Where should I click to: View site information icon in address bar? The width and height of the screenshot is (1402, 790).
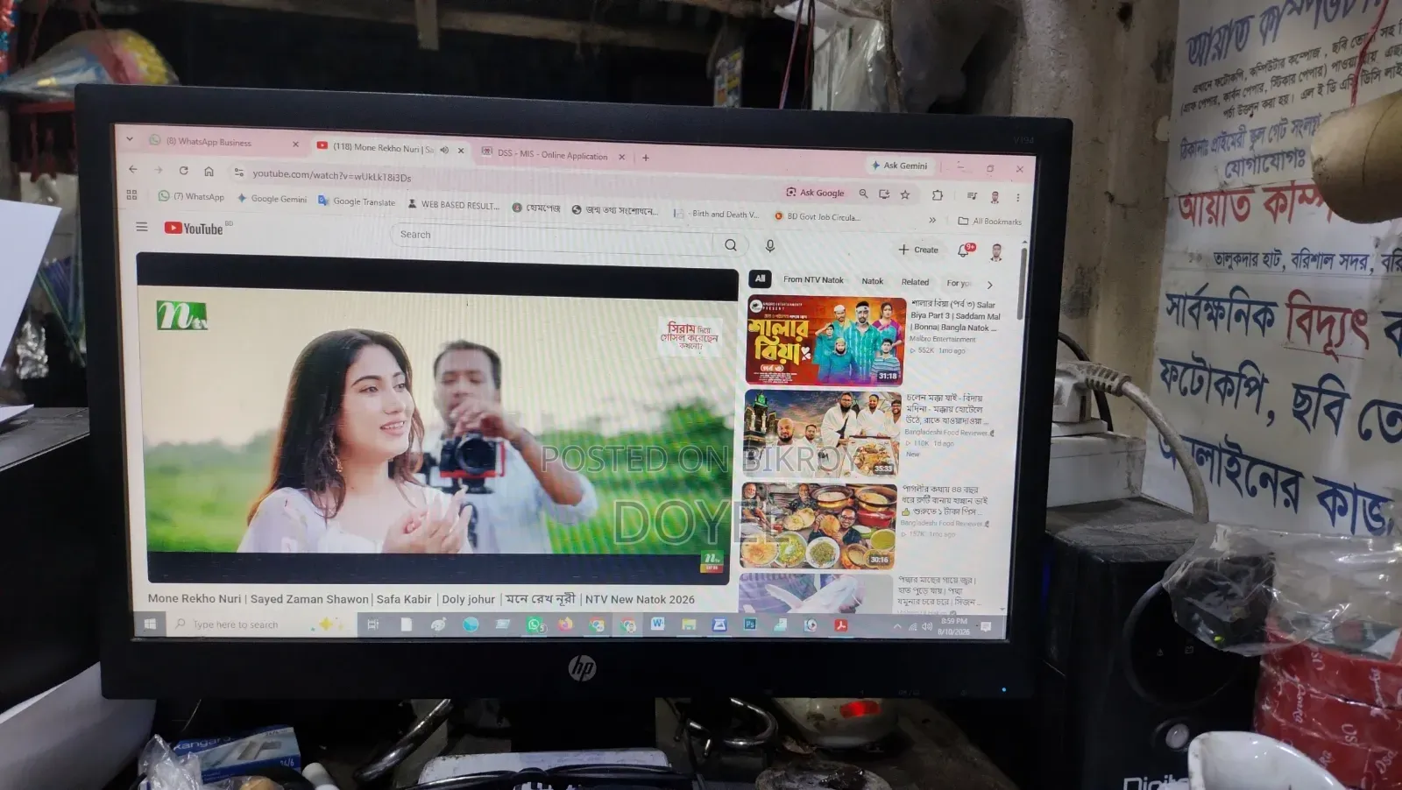239,173
